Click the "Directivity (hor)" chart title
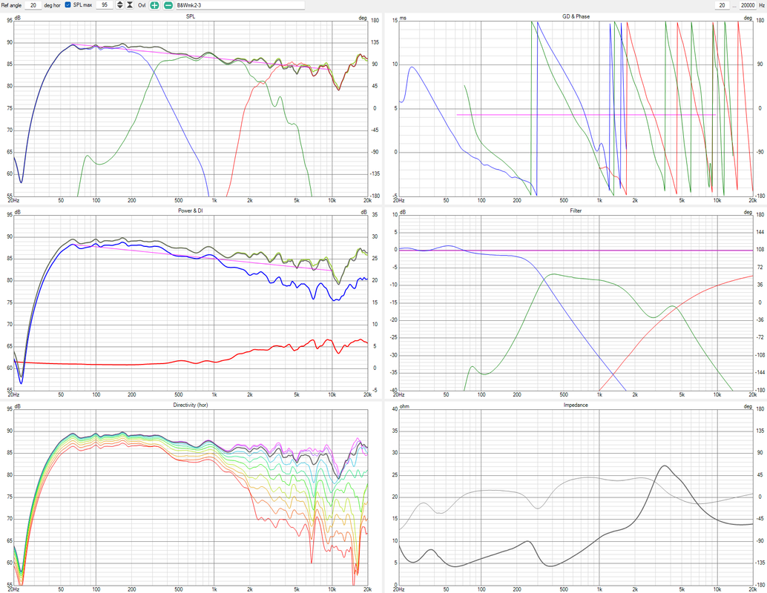 click(x=191, y=405)
